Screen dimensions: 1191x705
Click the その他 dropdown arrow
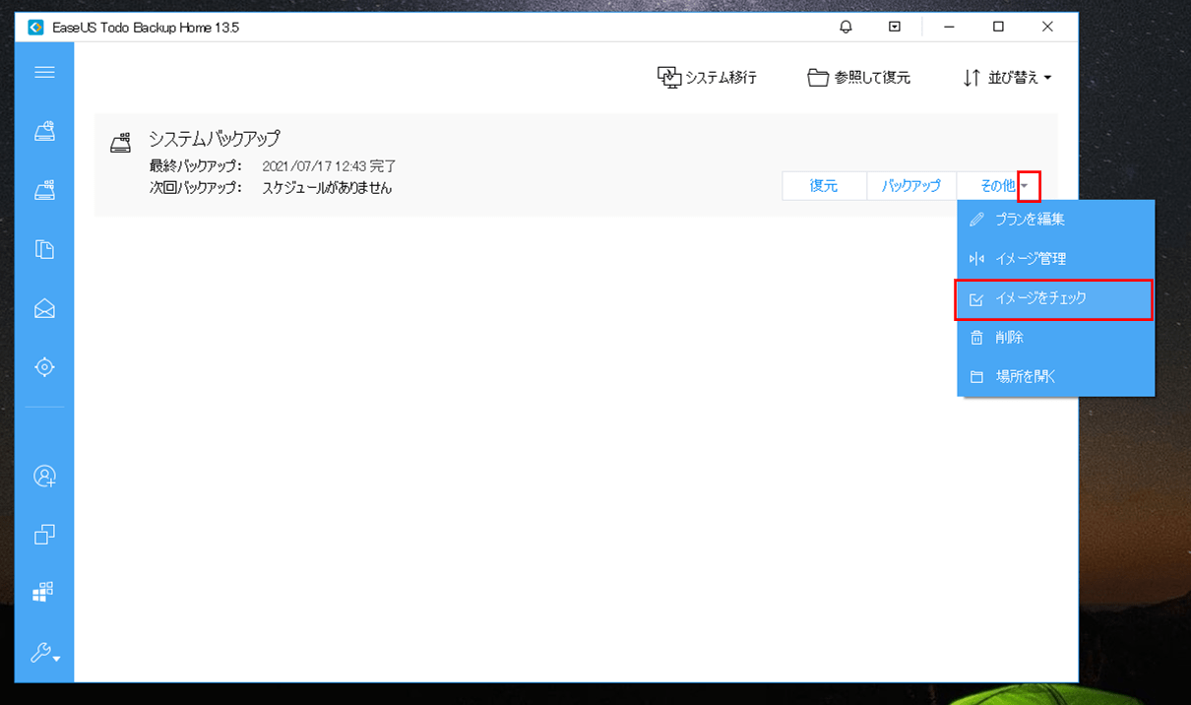pos(1029,185)
